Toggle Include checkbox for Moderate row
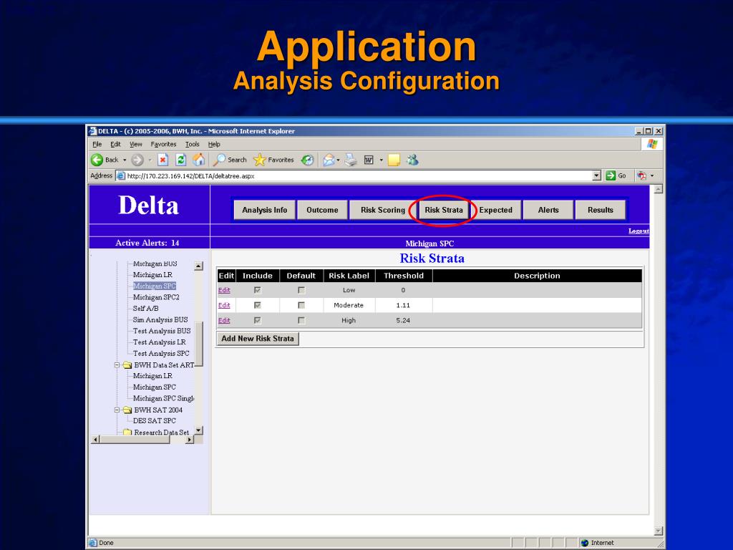The height and width of the screenshot is (550, 733). click(257, 305)
